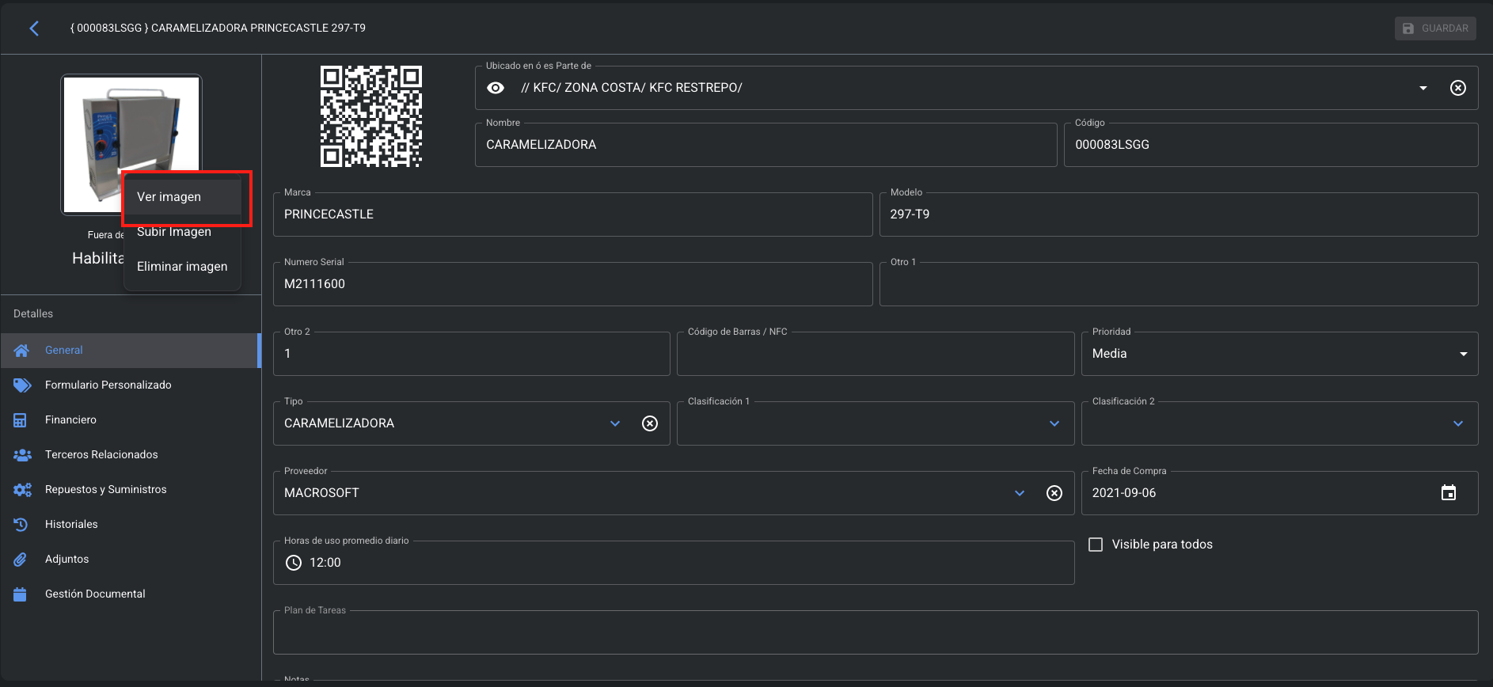Open the Fecha de Compra calendar icon
The width and height of the screenshot is (1493, 687).
[1448, 493]
